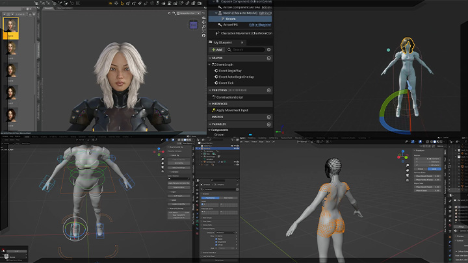Screen dimensions: 468x263
Task: Click zoom magnifier icon in left Blender viewport
Action: click(x=162, y=159)
